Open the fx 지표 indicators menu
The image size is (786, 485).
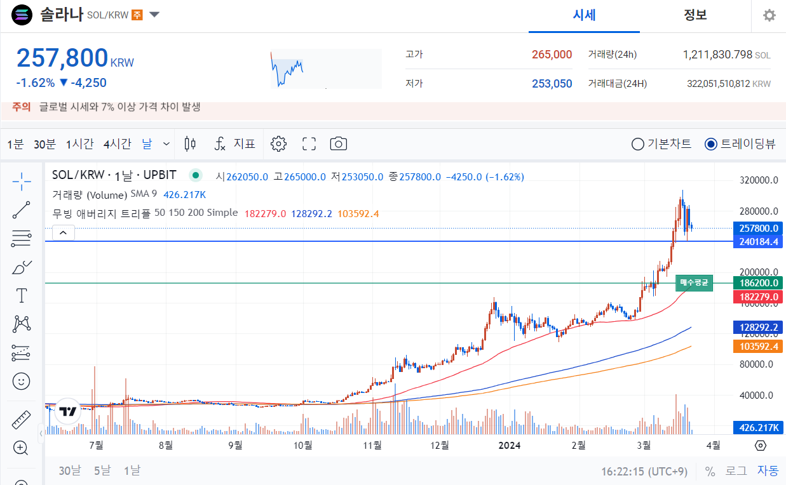click(x=234, y=144)
